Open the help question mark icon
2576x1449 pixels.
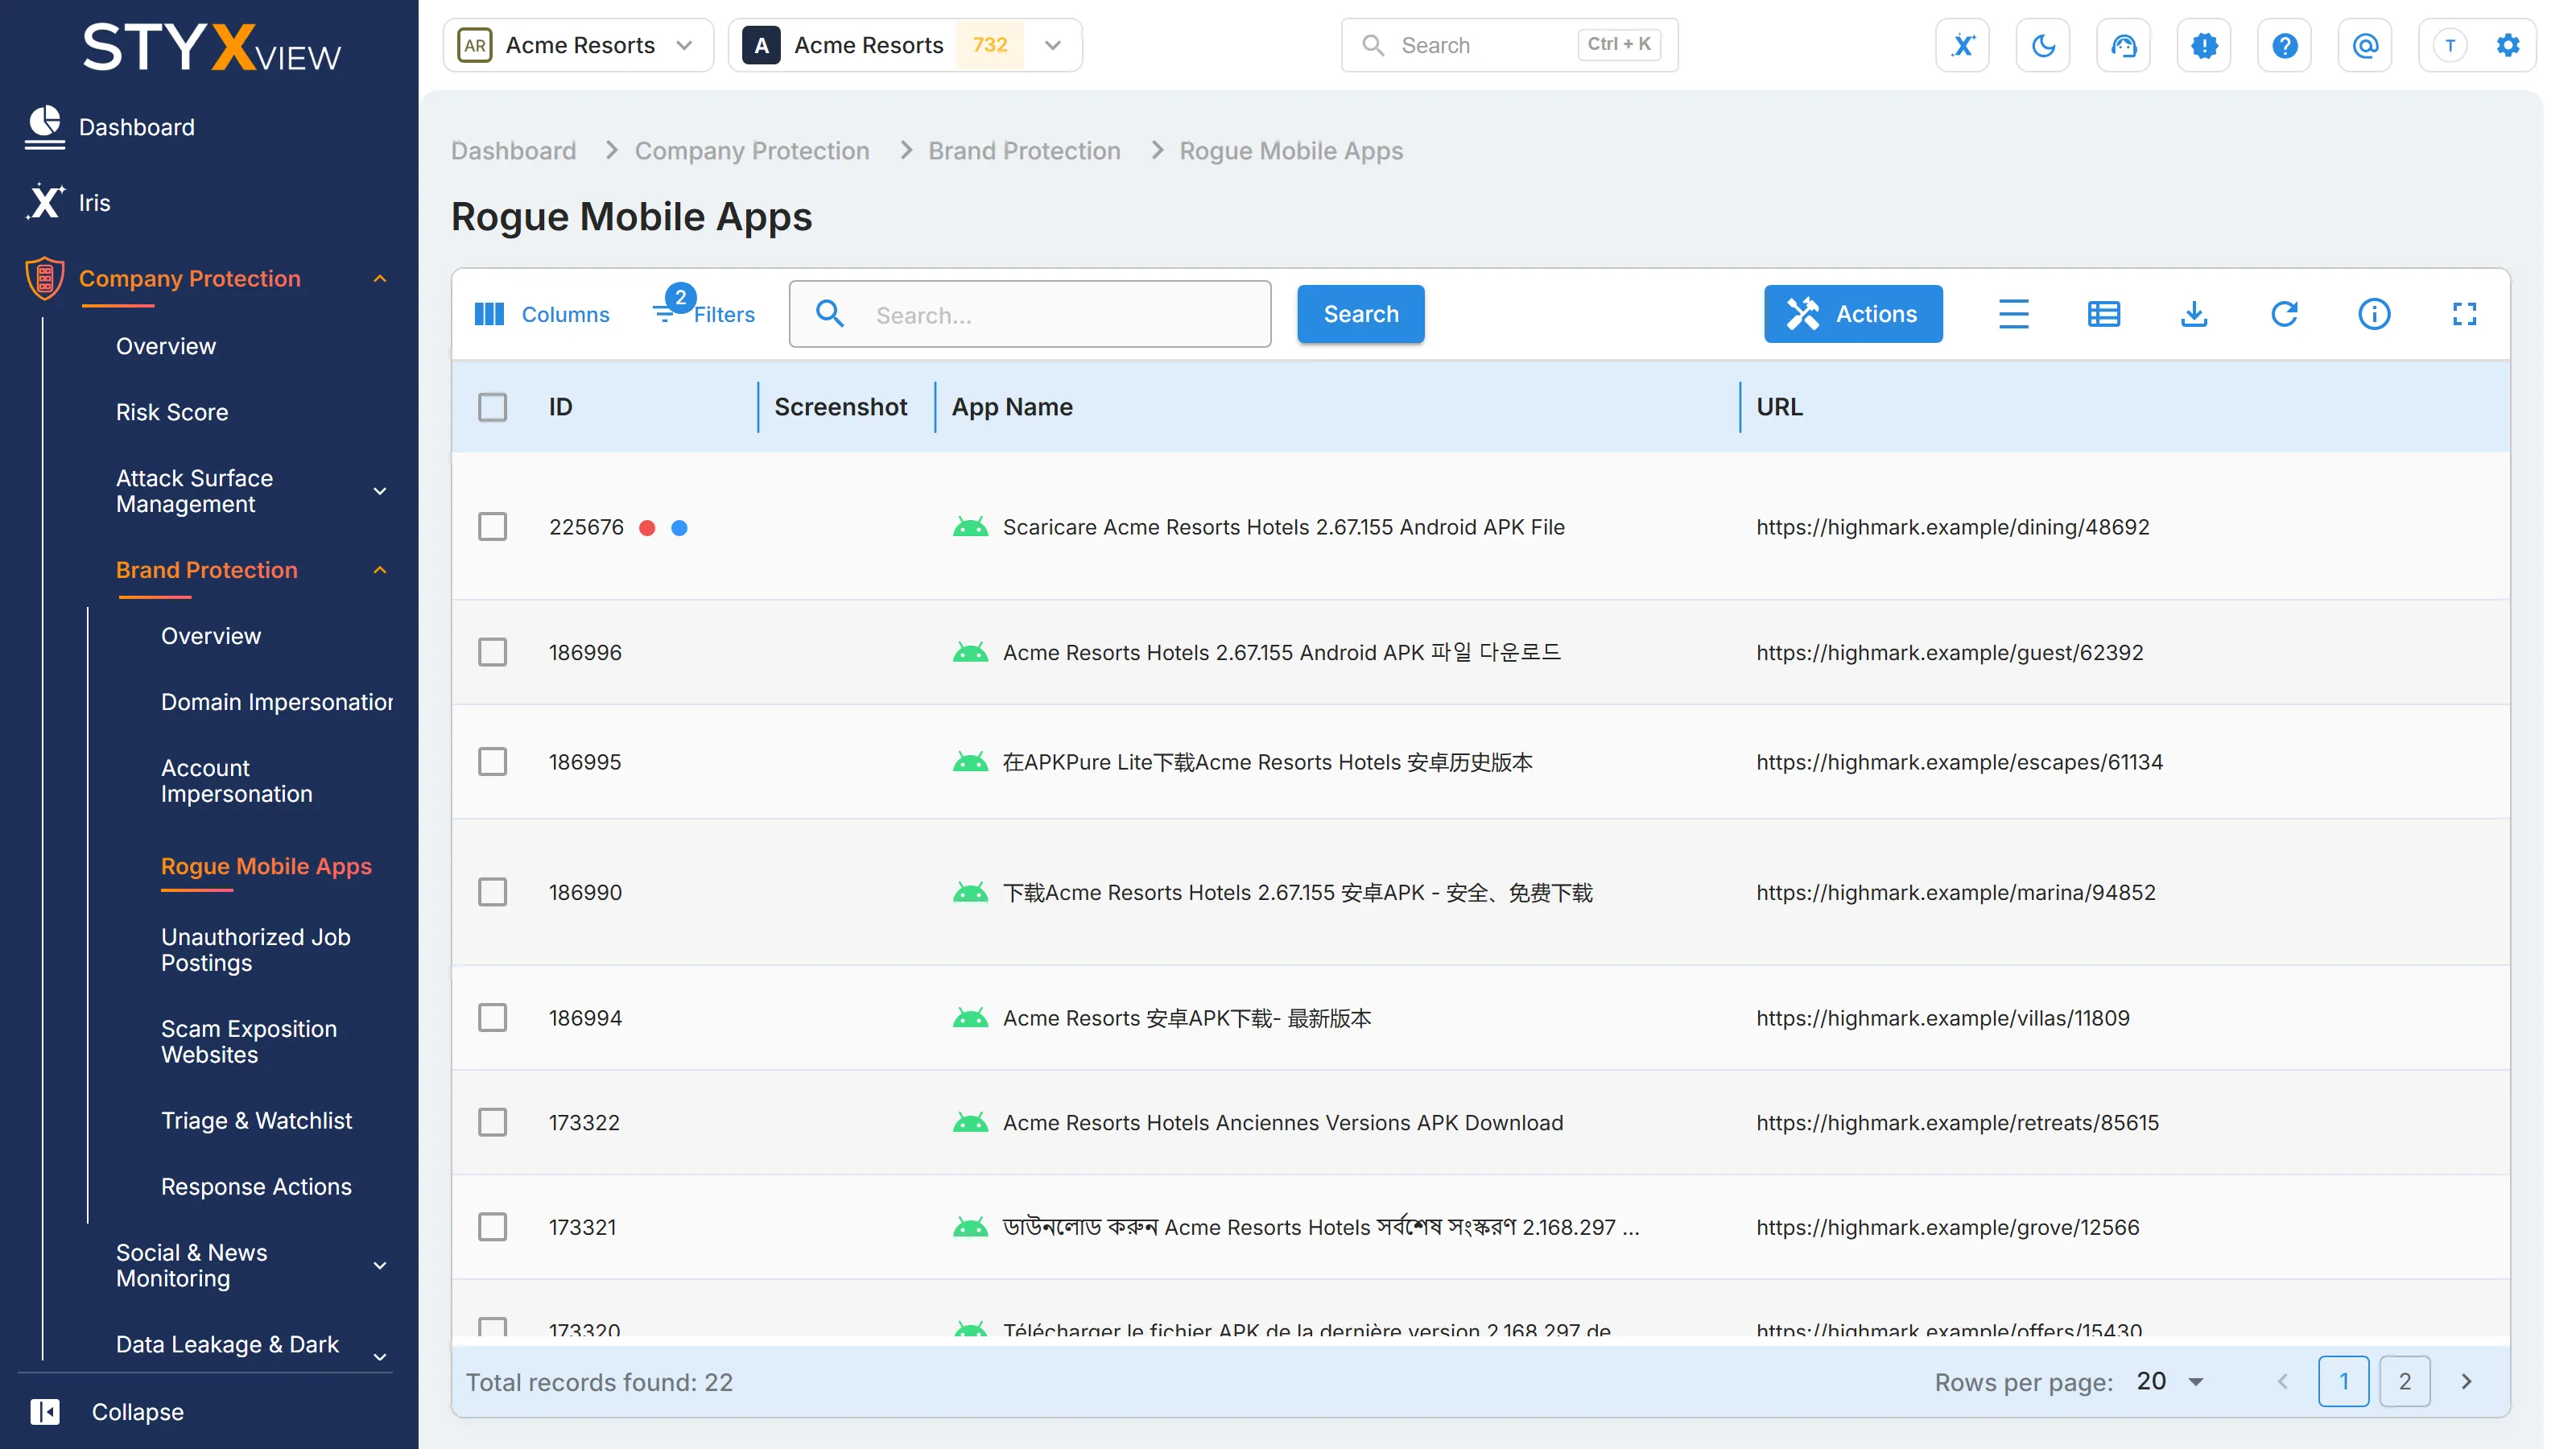pyautogui.click(x=2284, y=45)
